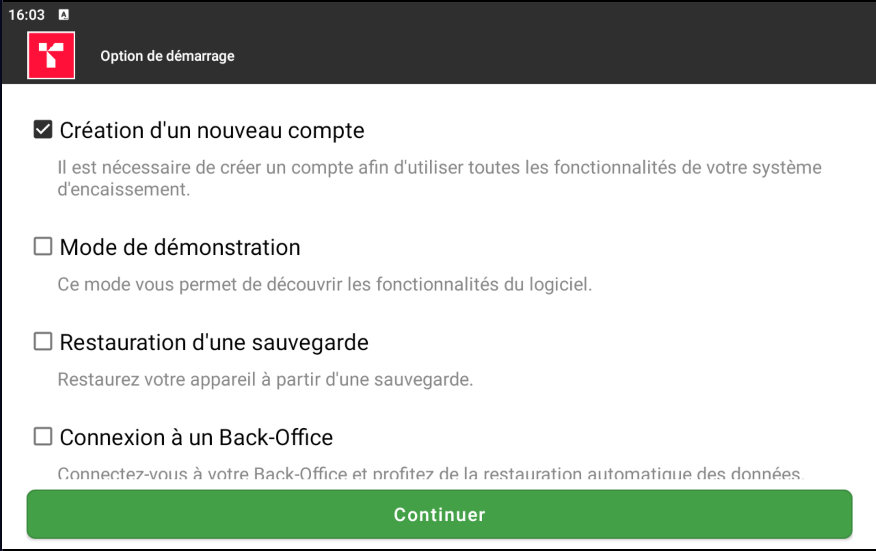Uncheck the "Création d'un nouveau compte" checkbox
The image size is (876, 551).
(x=43, y=130)
